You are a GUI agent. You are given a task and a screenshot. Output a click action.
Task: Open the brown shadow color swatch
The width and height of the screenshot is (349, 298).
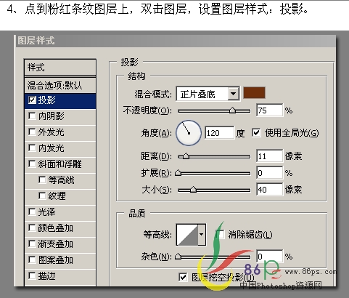click(x=254, y=93)
